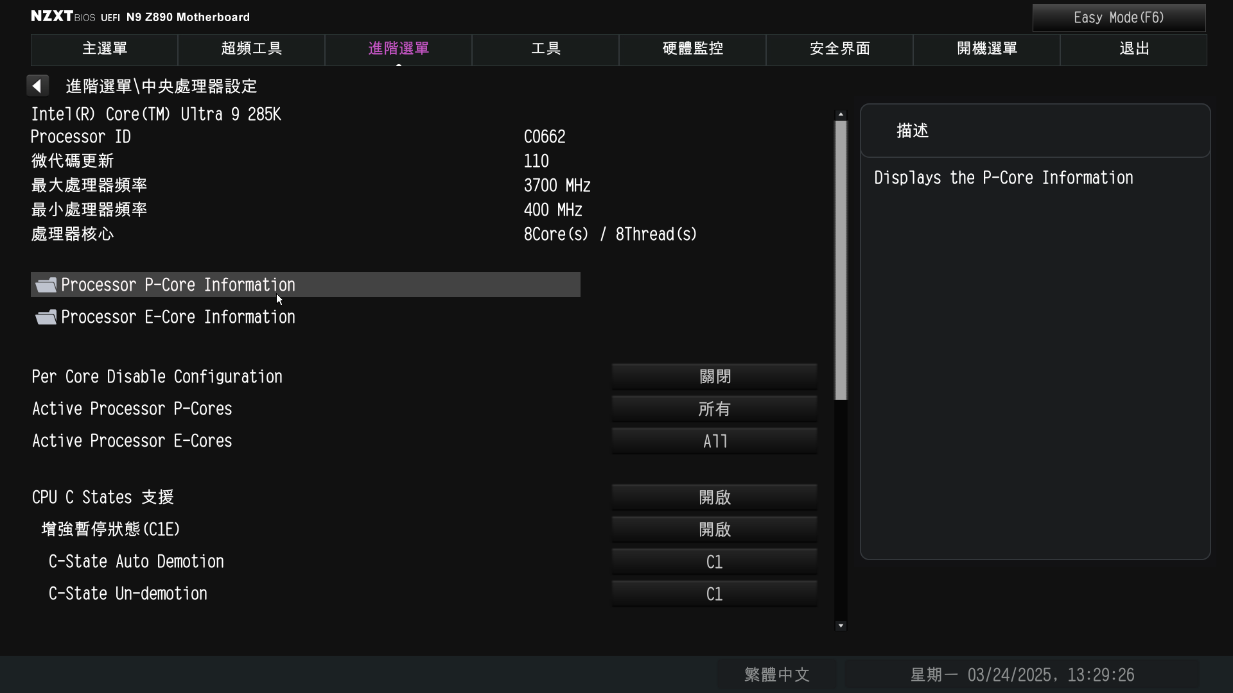Viewport: 1233px width, 693px height.
Task: Click the NZXT BIOS logo
Action: tap(63, 17)
